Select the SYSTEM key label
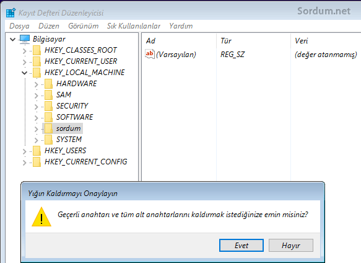Image resolution: width=361 pixels, height=263 pixels. (x=69, y=140)
